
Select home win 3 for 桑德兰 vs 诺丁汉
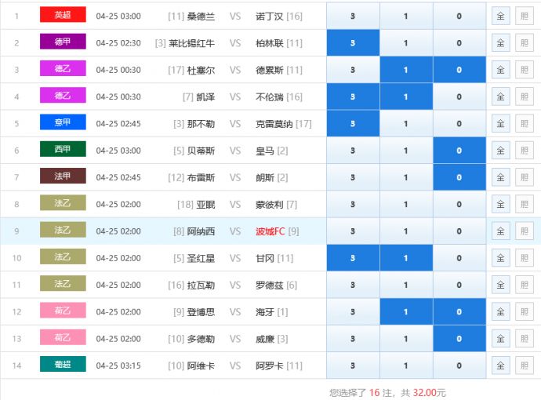point(352,16)
